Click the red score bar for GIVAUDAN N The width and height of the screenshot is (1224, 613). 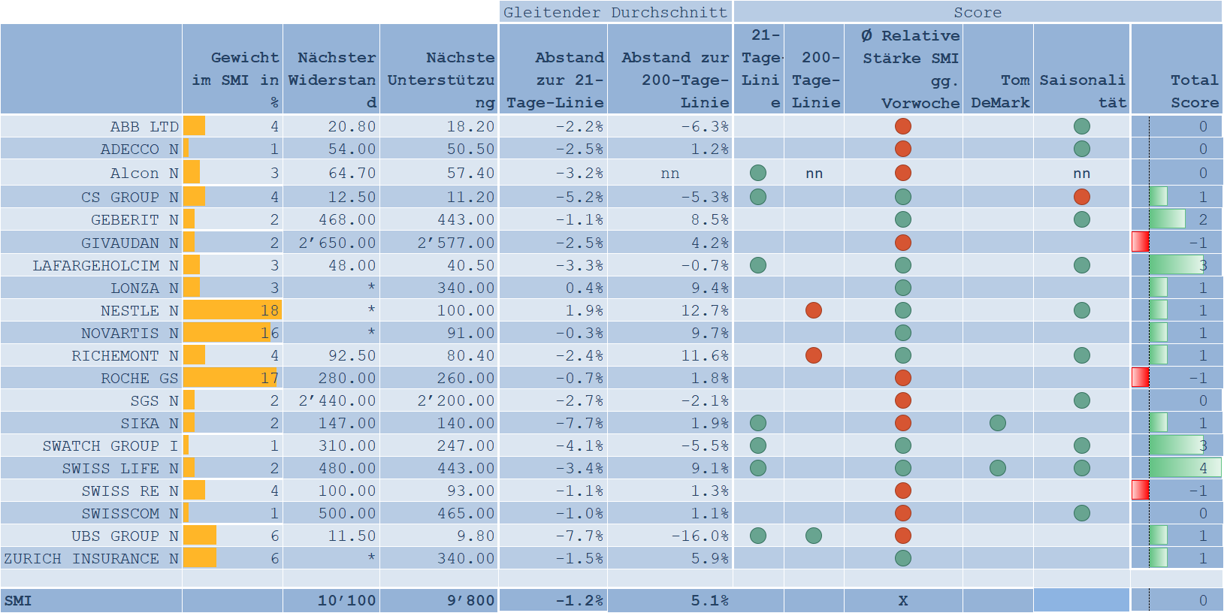point(1140,242)
